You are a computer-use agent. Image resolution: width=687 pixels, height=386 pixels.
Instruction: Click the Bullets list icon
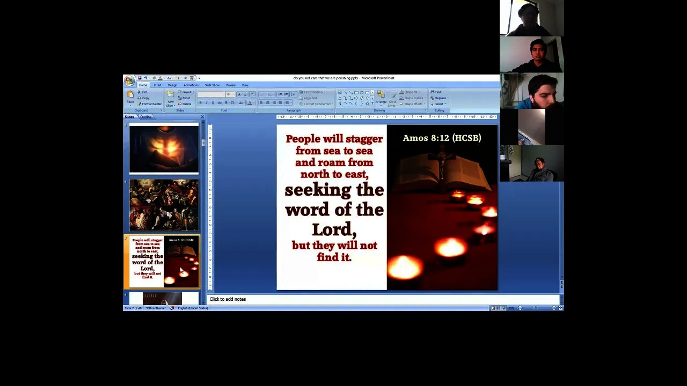[262, 94]
